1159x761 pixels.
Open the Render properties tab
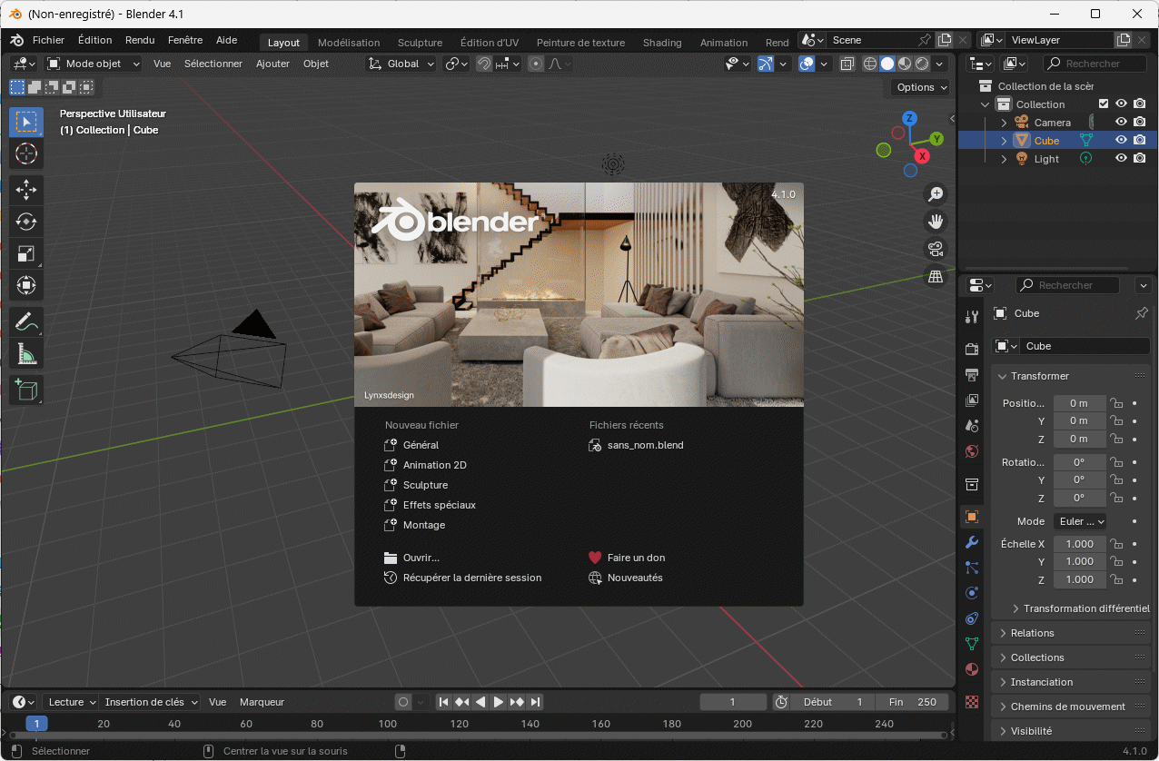click(972, 349)
